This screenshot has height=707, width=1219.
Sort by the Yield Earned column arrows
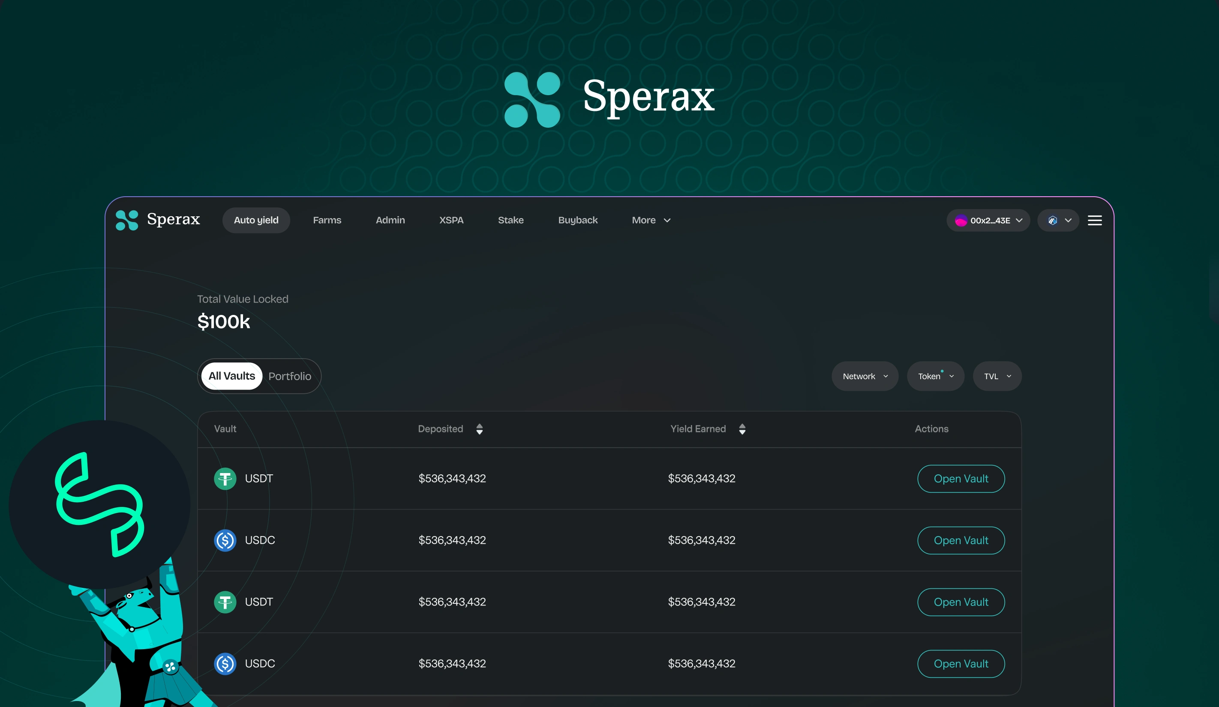(x=742, y=429)
